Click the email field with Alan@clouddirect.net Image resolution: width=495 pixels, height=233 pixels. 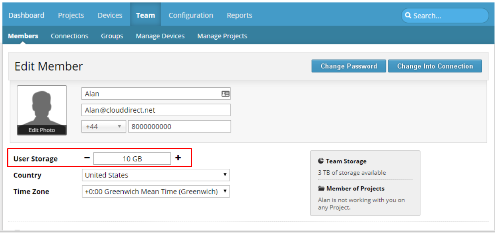click(x=156, y=110)
